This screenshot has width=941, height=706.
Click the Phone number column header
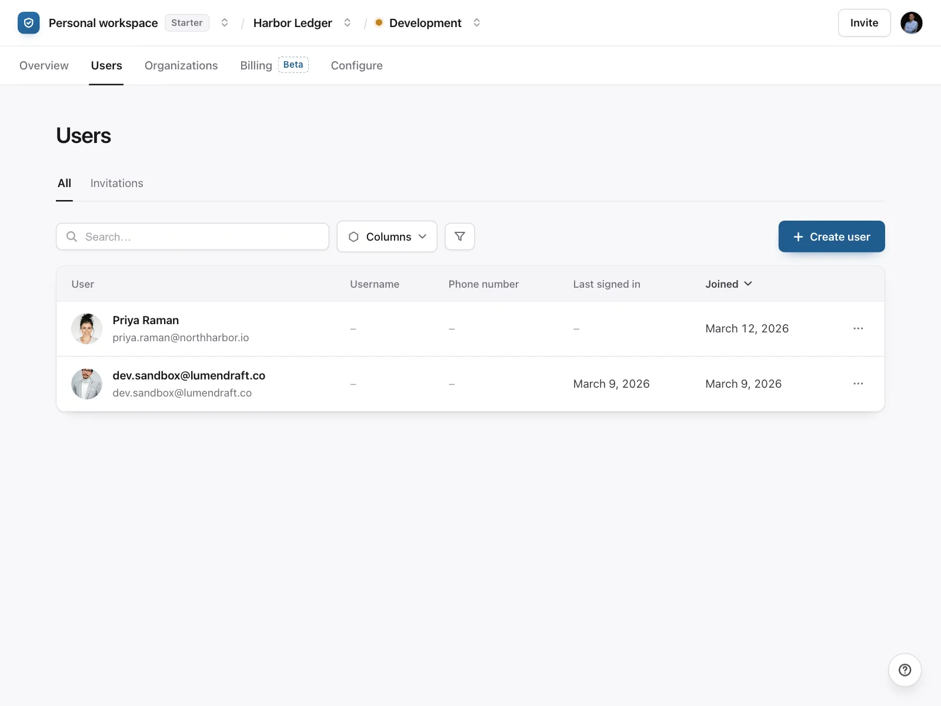click(x=483, y=284)
